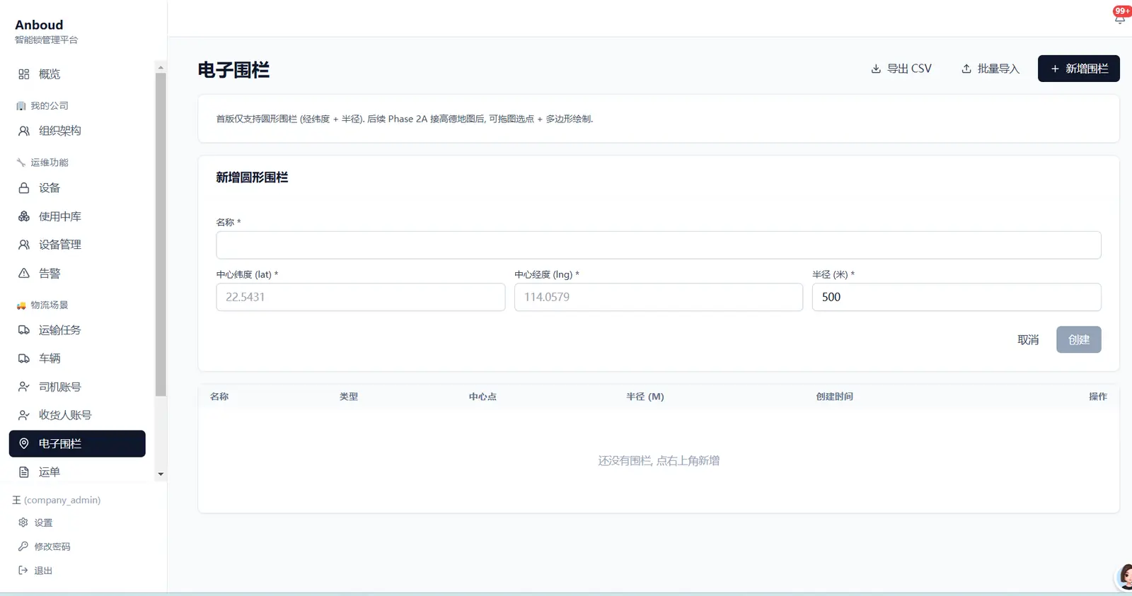Viewport: 1132px width, 596px height.
Task: Click the 创建 button
Action: [x=1079, y=340]
